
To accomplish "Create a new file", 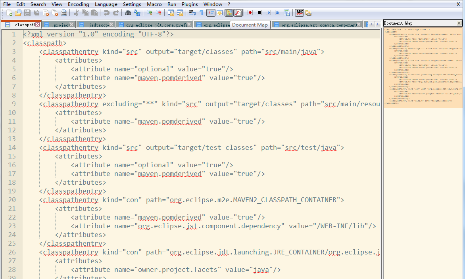I will coord(10,13).
